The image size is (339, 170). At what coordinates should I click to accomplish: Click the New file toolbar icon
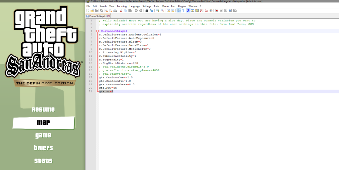(88, 11)
